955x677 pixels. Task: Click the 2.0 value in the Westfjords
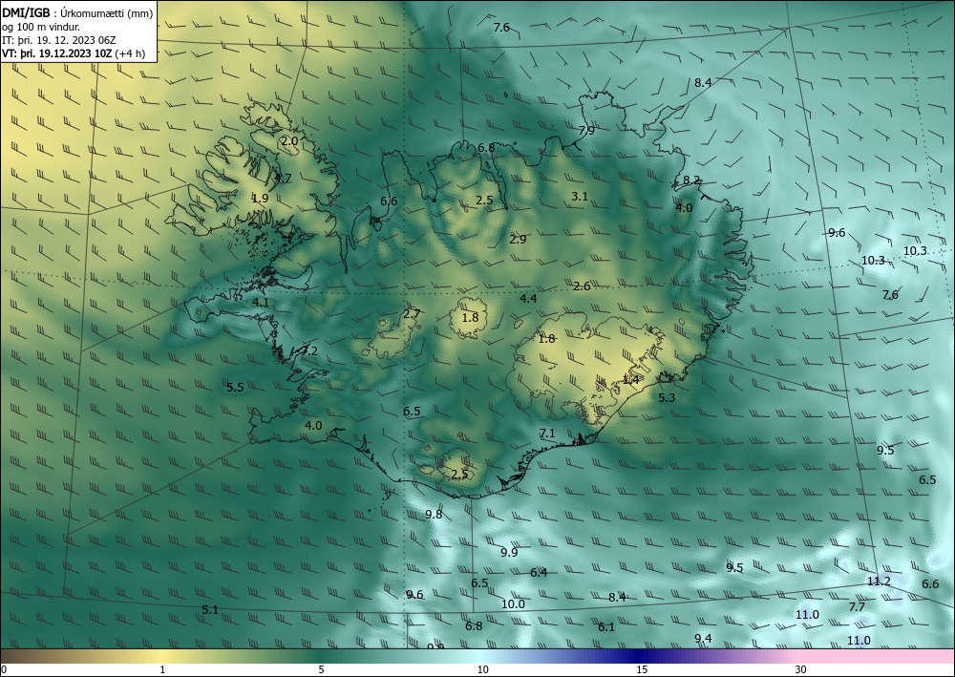click(289, 140)
